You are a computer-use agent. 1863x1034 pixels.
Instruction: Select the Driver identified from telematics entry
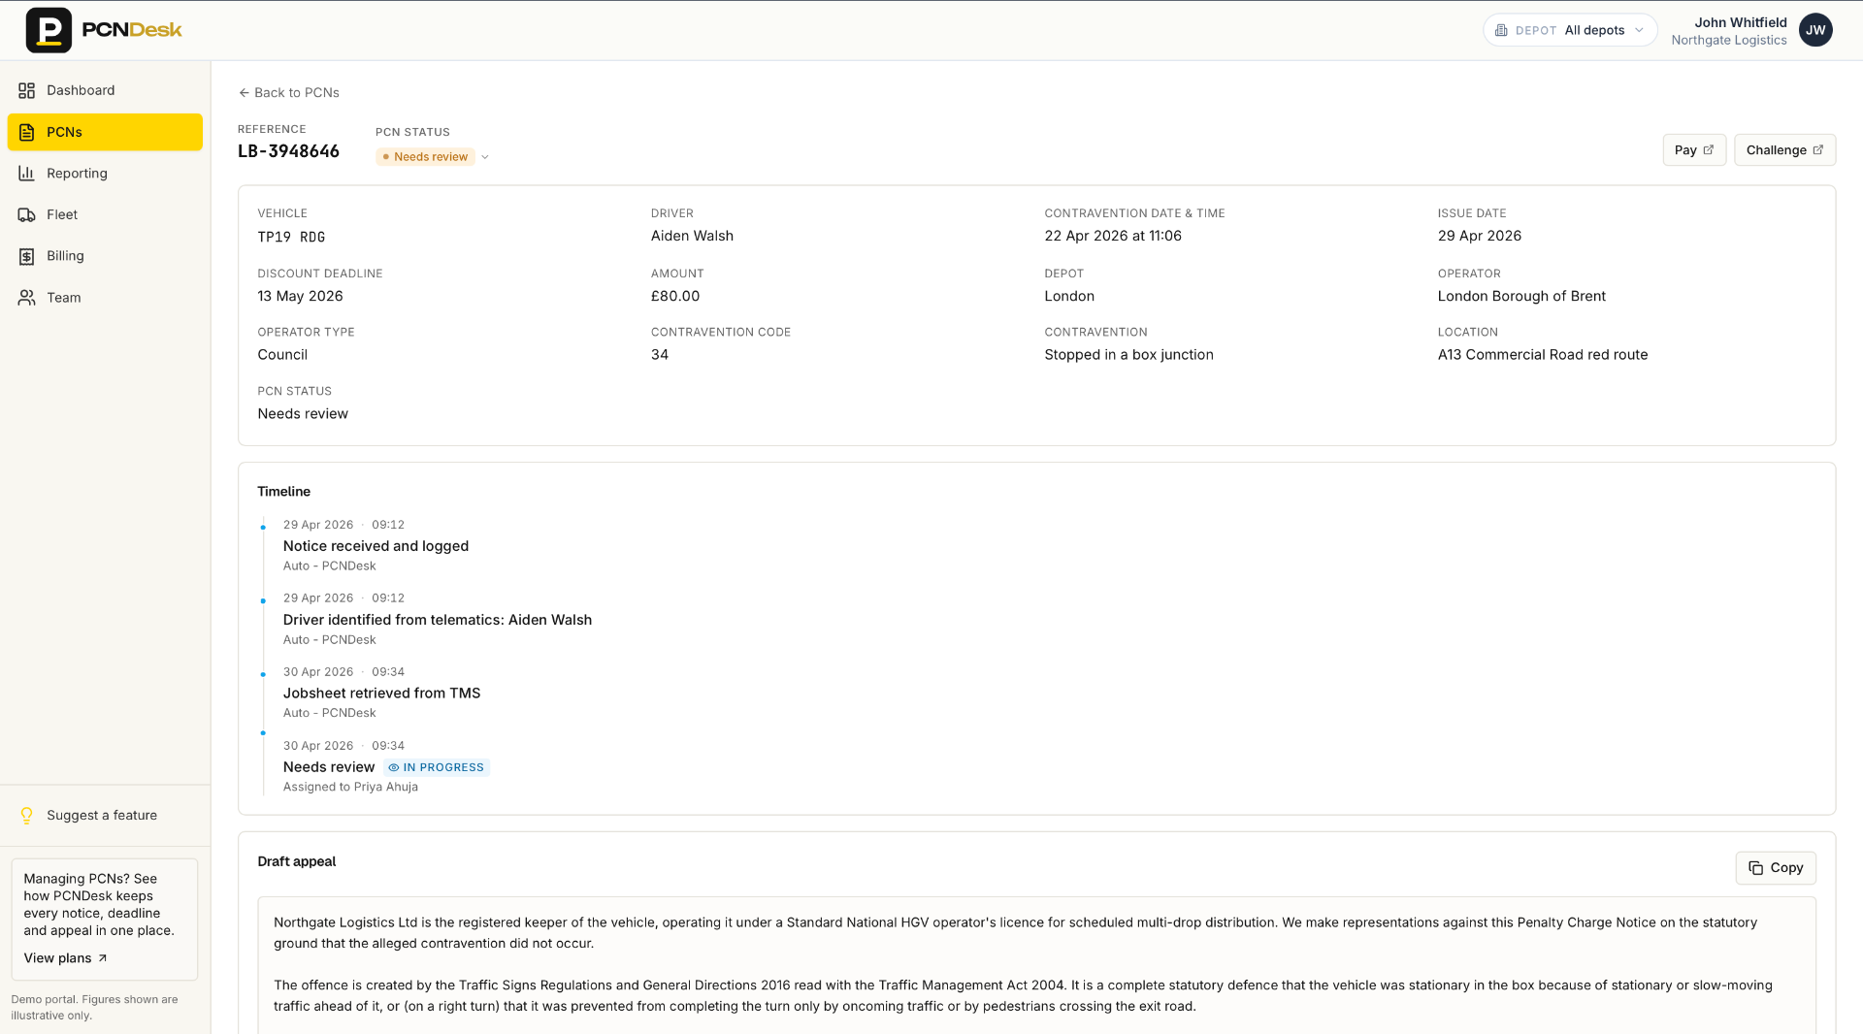438,620
